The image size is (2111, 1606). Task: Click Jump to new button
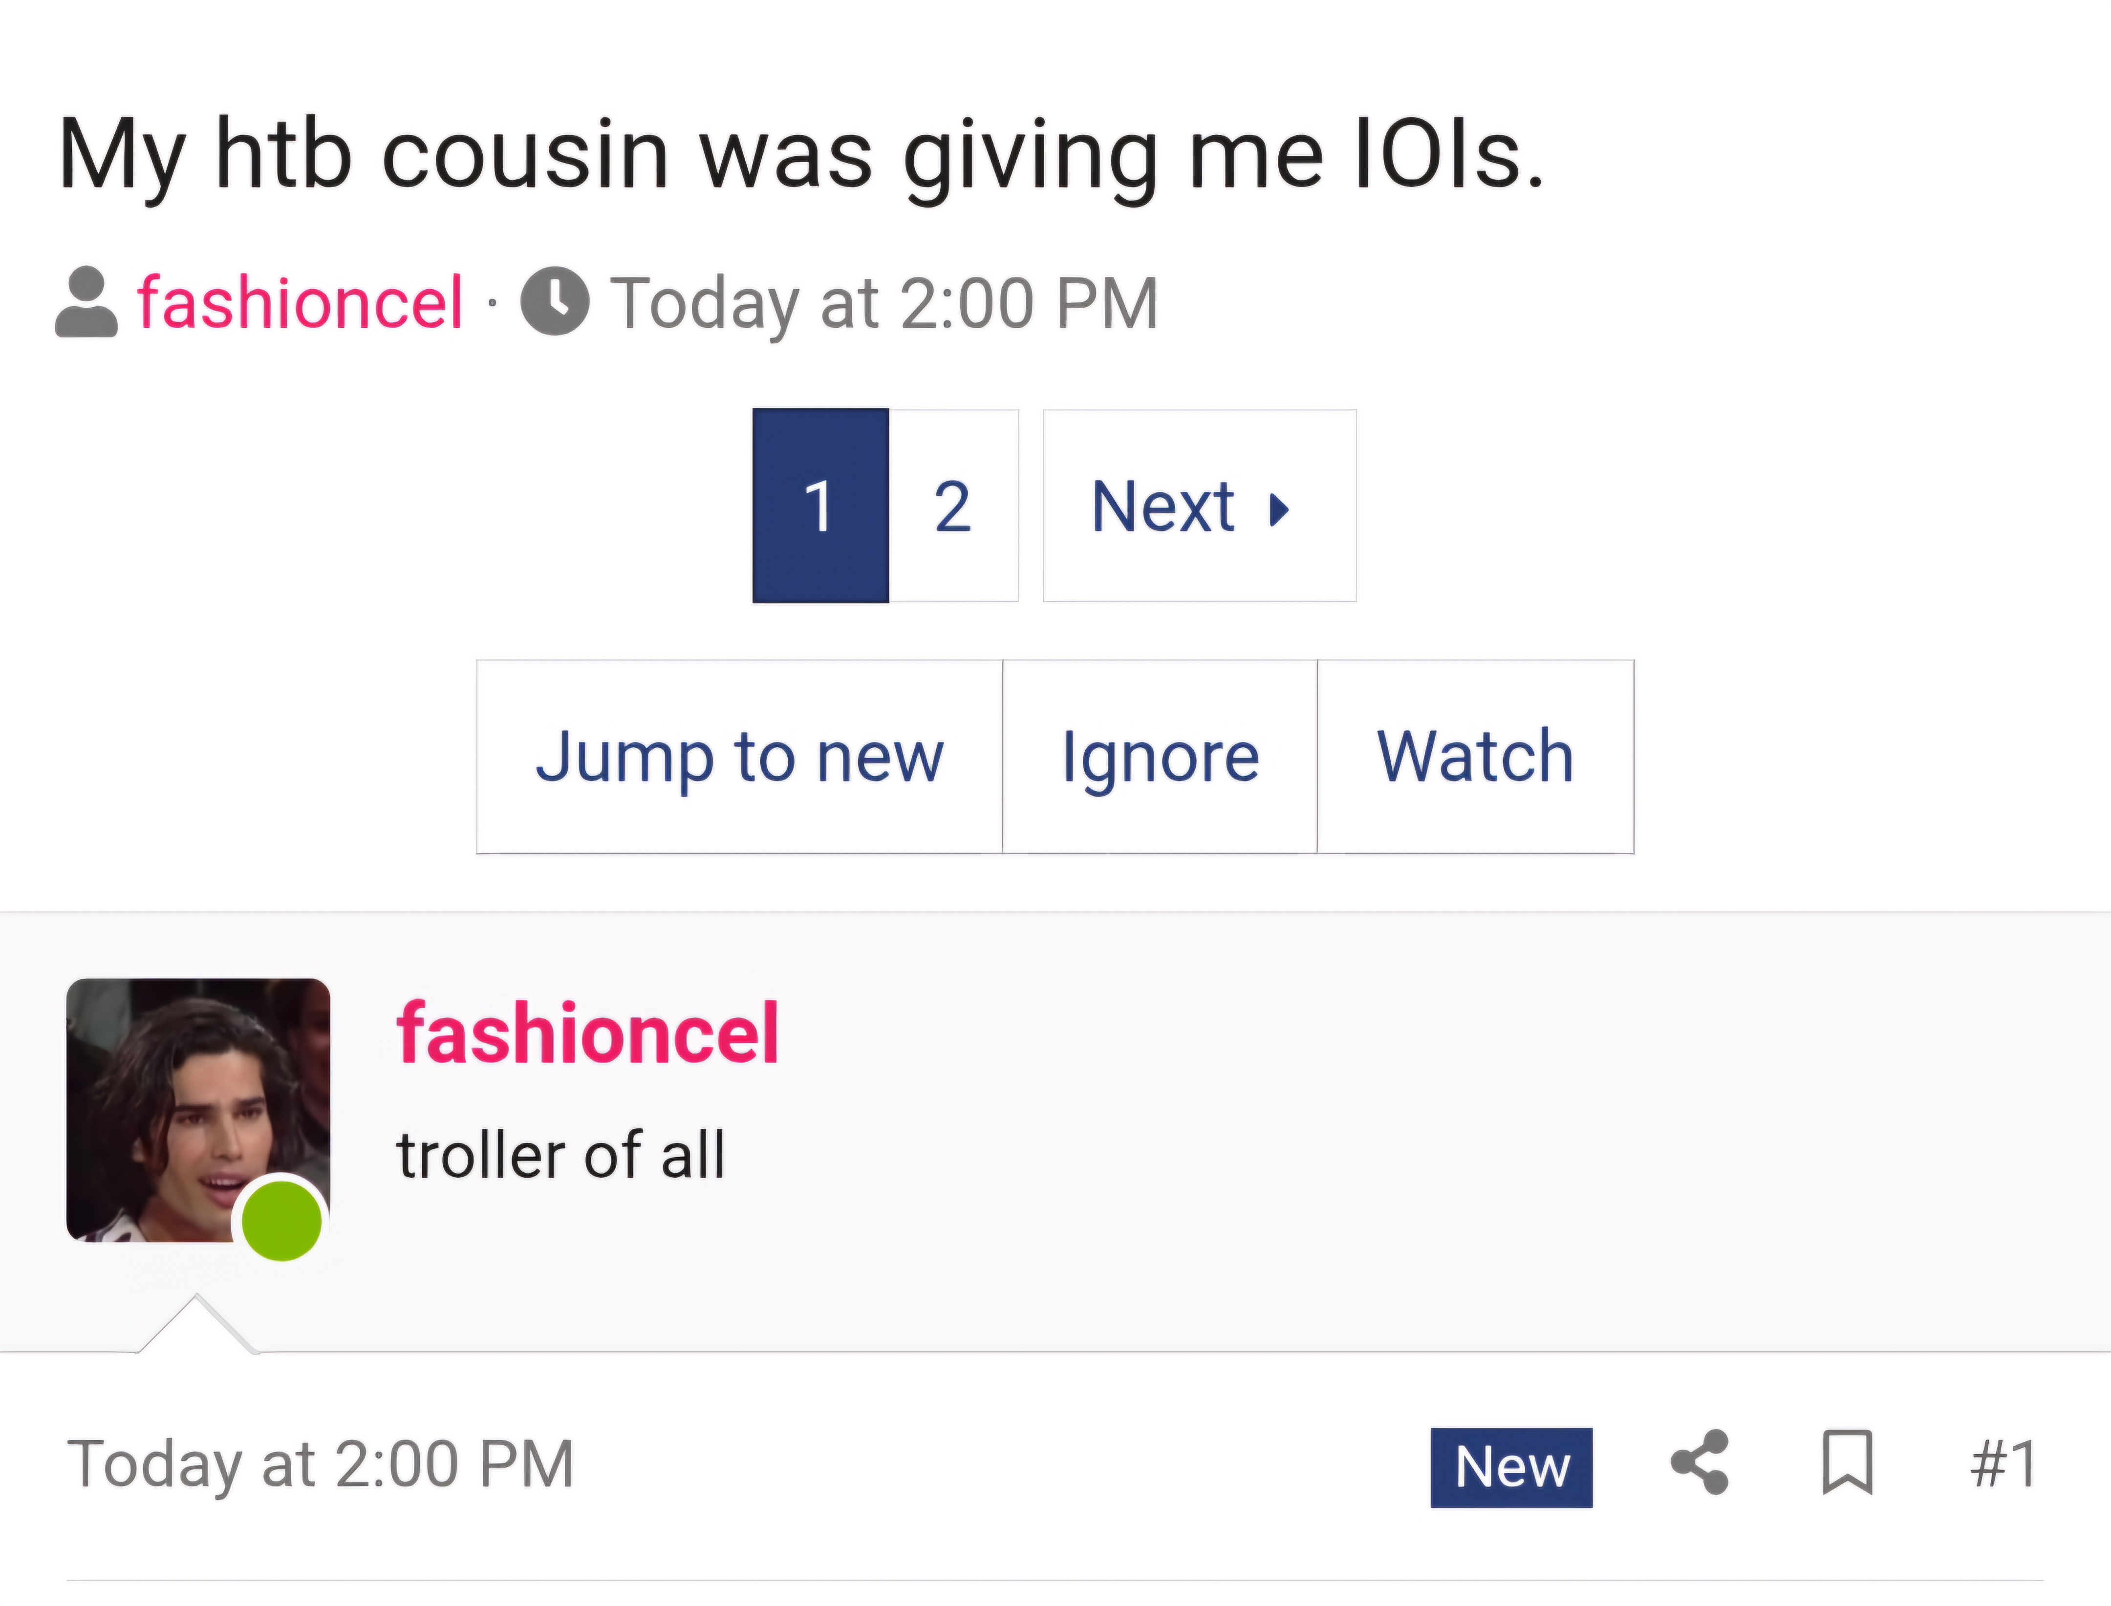pos(739,756)
